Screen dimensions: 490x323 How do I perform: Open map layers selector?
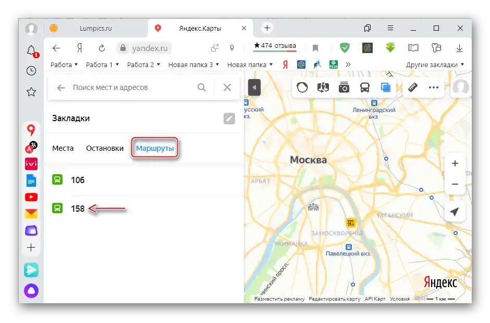(x=386, y=87)
